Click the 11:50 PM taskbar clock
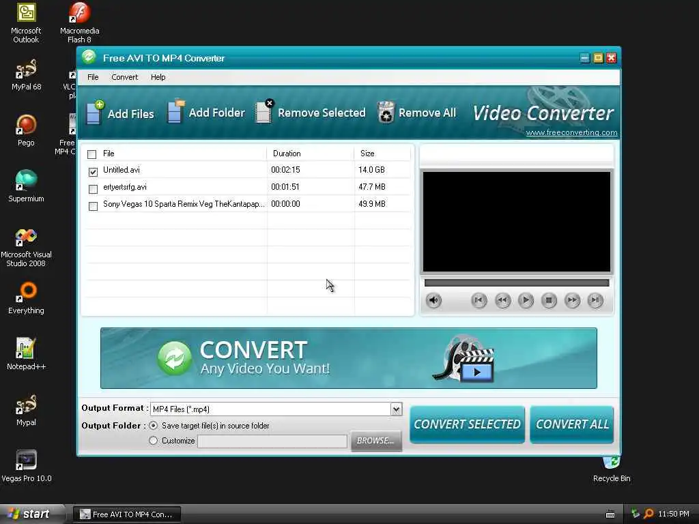The image size is (699, 524). [x=674, y=514]
